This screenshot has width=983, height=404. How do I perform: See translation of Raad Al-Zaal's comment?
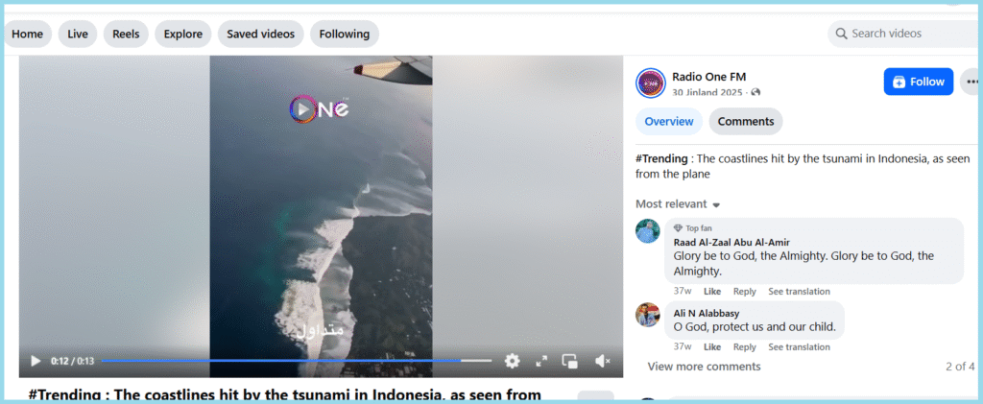(x=799, y=292)
